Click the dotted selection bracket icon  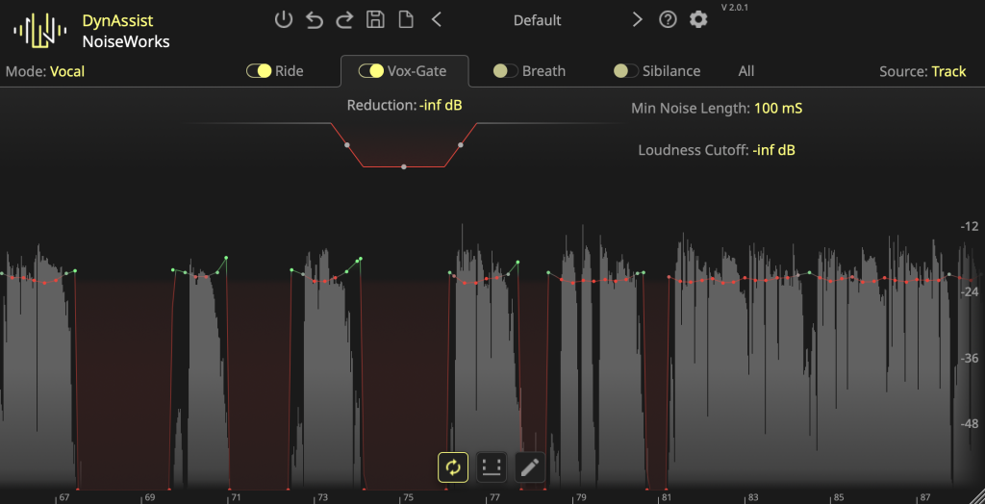coord(492,467)
